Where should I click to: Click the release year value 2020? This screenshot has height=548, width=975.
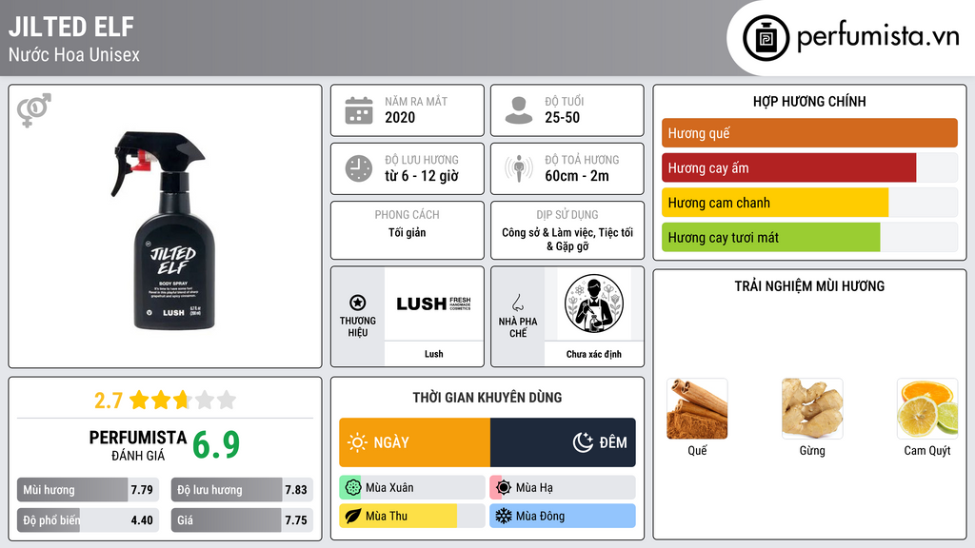pyautogui.click(x=400, y=117)
